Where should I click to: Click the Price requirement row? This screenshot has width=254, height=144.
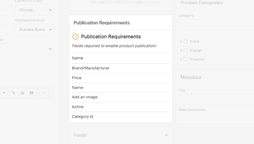pos(121,78)
